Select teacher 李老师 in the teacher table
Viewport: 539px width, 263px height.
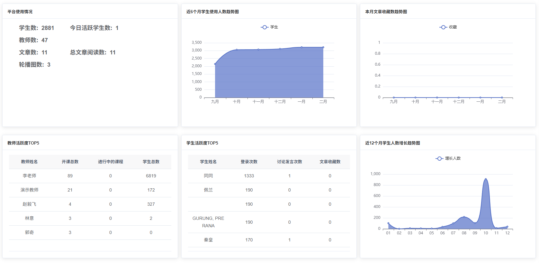[29, 176]
